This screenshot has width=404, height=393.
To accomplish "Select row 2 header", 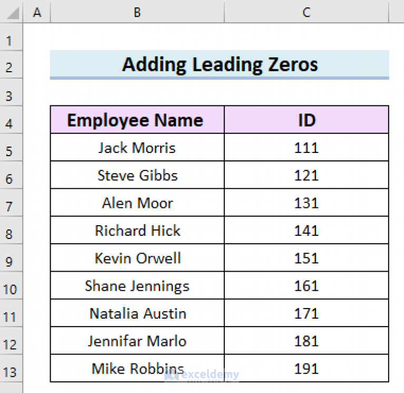I will pyautogui.click(x=11, y=64).
